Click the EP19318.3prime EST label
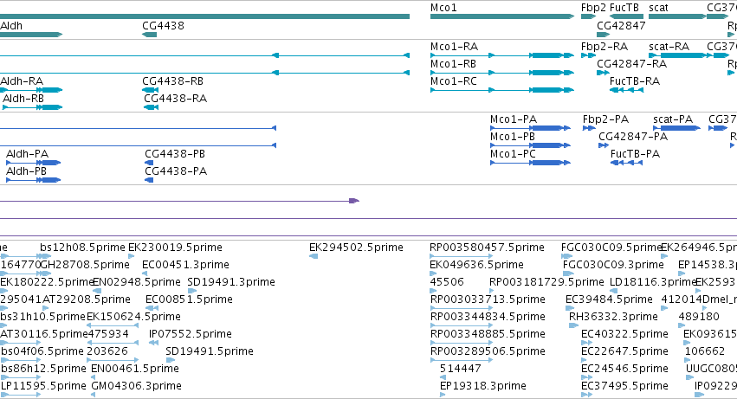The height and width of the screenshot is (399, 737). tap(482, 386)
